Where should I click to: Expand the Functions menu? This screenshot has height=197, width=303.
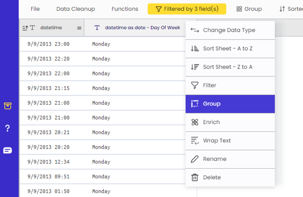[125, 9]
